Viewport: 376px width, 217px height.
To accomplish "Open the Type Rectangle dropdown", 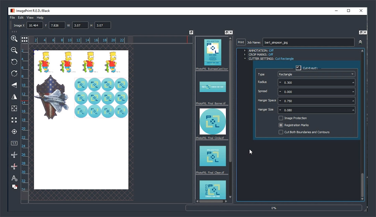I will click(x=316, y=74).
